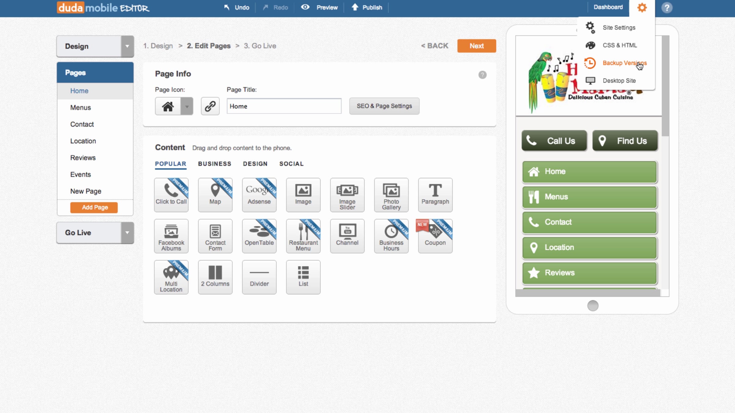The height and width of the screenshot is (413, 735).
Task: Switch to the SOCIAL content tab
Action: click(291, 164)
